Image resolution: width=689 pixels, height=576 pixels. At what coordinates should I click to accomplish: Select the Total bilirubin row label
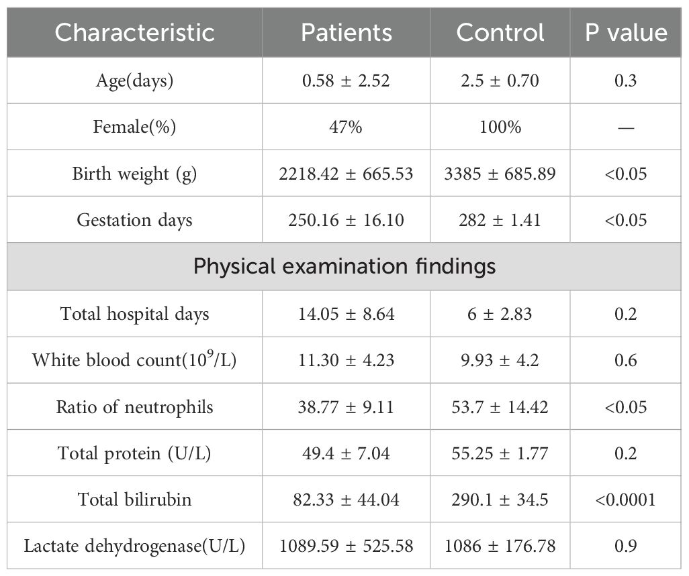click(x=134, y=500)
